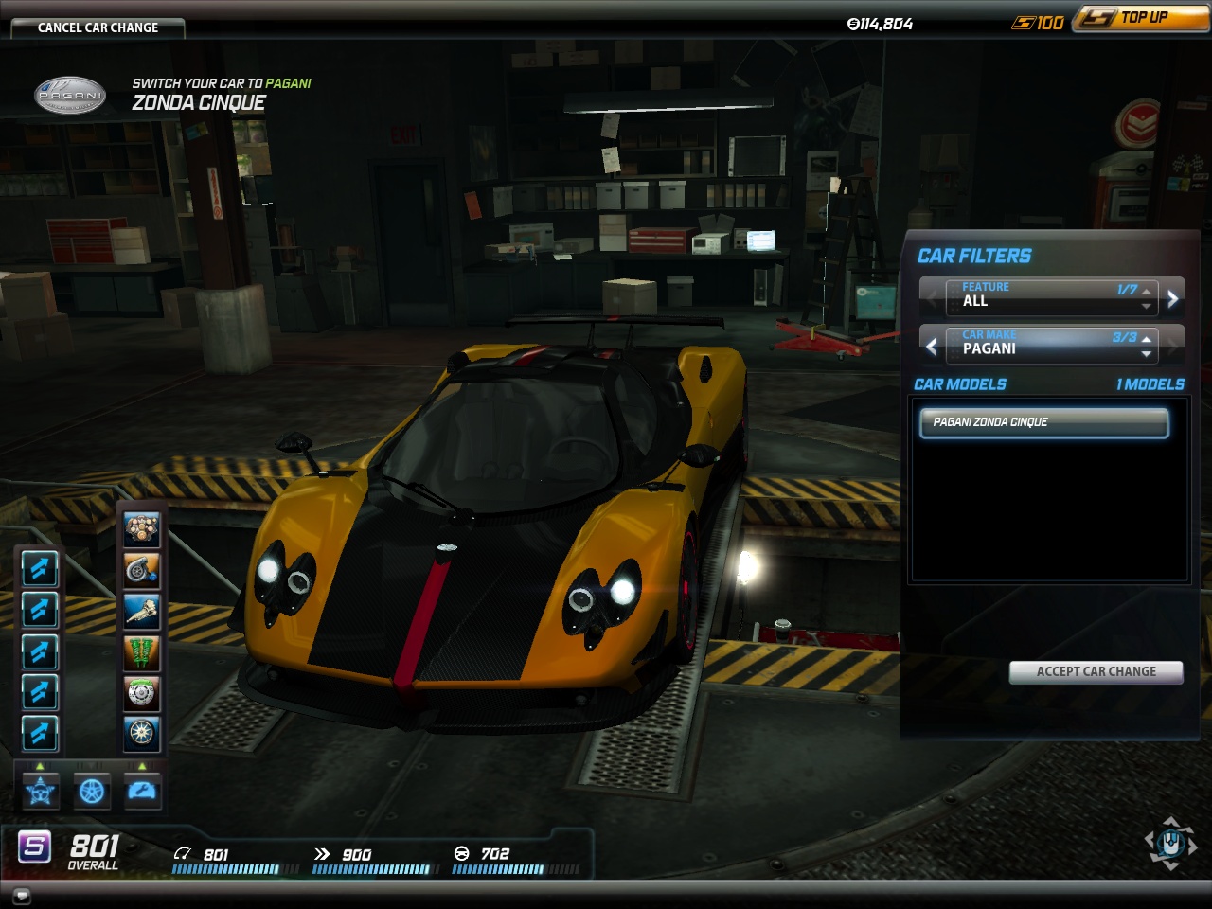Click the ZONDA CINQUE title text
Screen dimensions: 1212x909
tap(199, 102)
